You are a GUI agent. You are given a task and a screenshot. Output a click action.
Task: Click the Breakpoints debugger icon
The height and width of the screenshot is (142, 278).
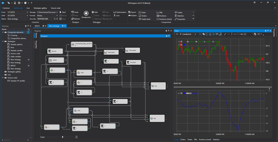(x=86, y=14)
